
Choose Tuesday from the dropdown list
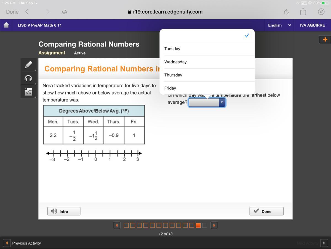pos(207,49)
